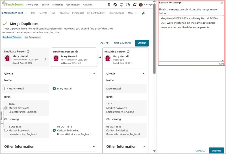This screenshot has width=226, height=154.
Task: Click Resulting Person name Mary Hextall
Action: tap(114, 89)
